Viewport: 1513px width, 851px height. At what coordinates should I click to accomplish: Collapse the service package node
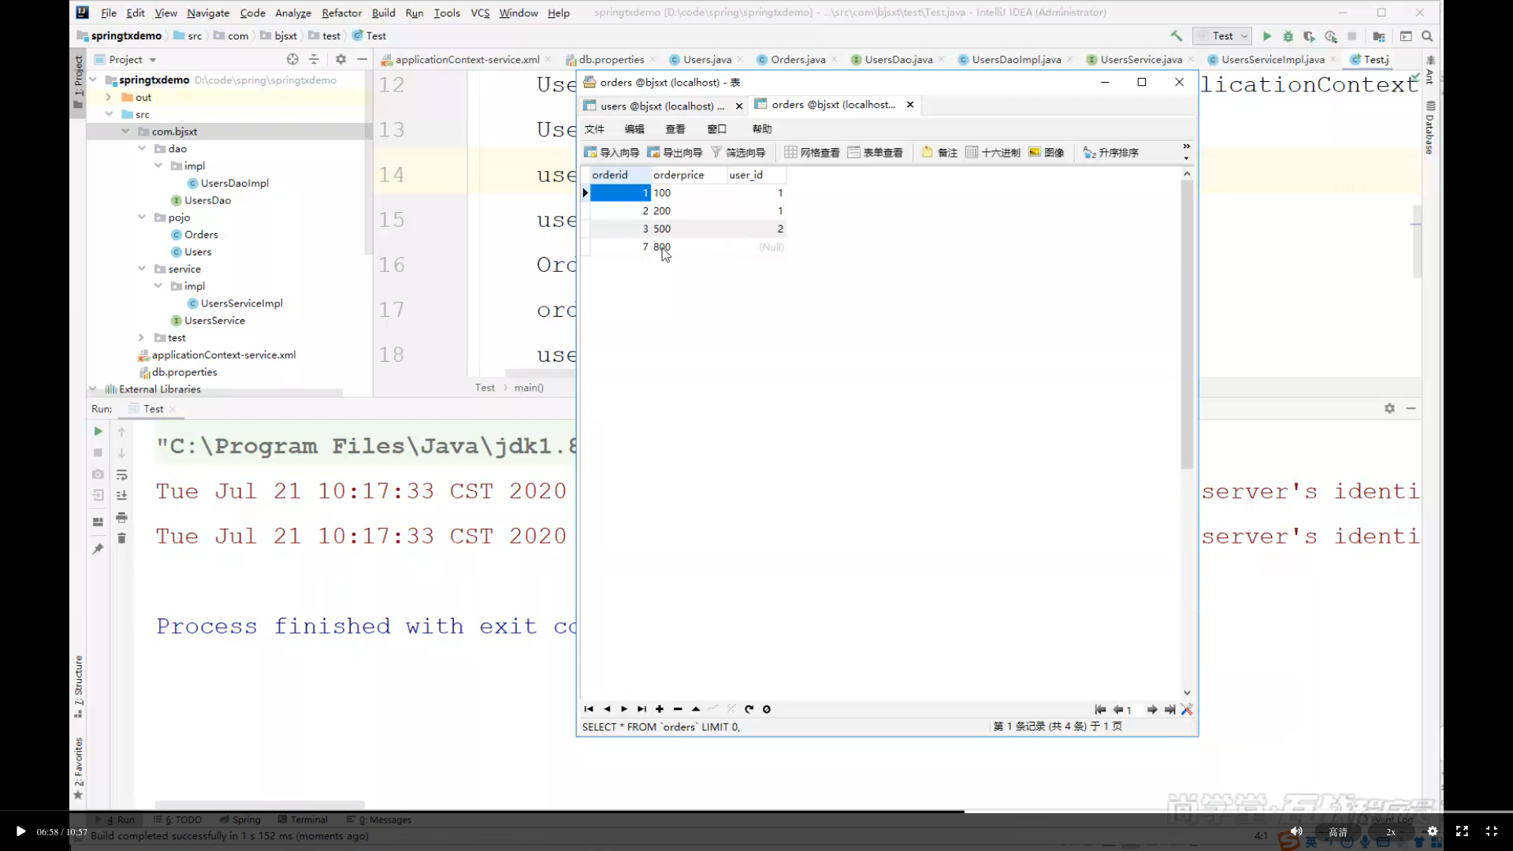click(x=142, y=269)
